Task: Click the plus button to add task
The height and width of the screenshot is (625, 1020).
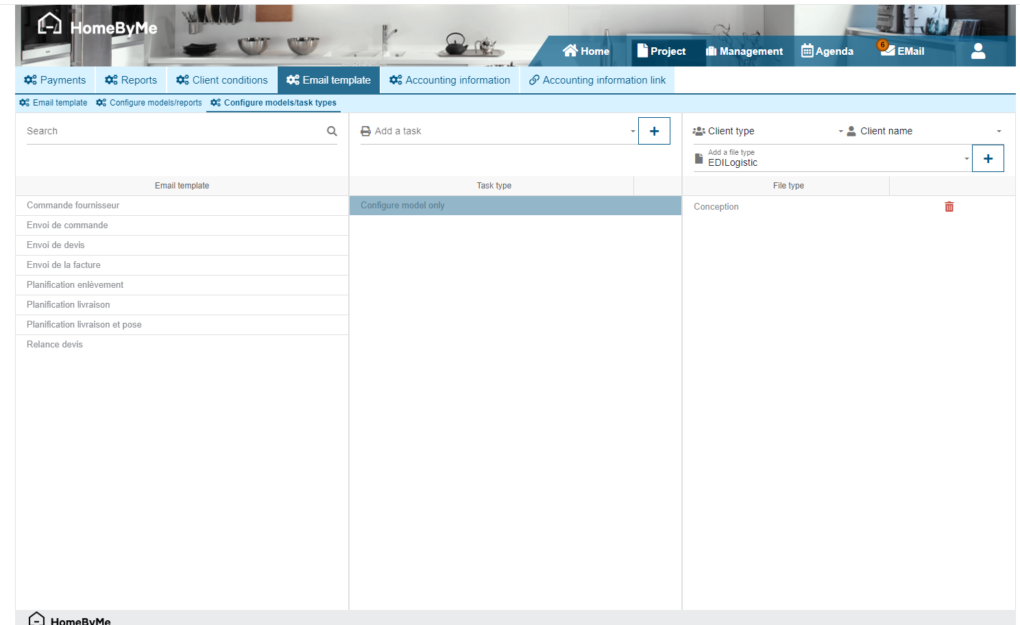Action: point(654,131)
